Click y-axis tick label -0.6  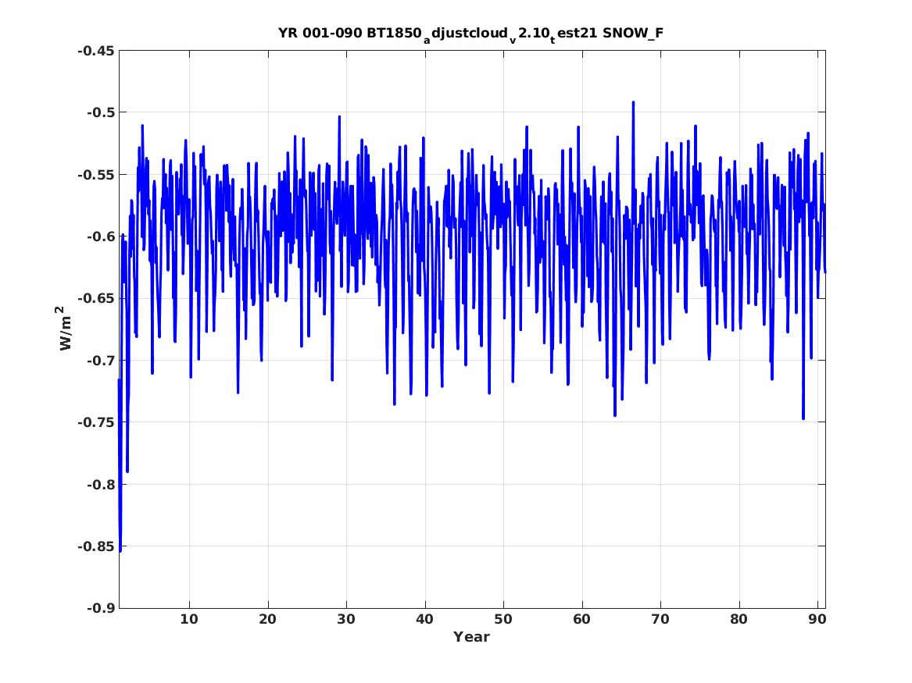100,237
